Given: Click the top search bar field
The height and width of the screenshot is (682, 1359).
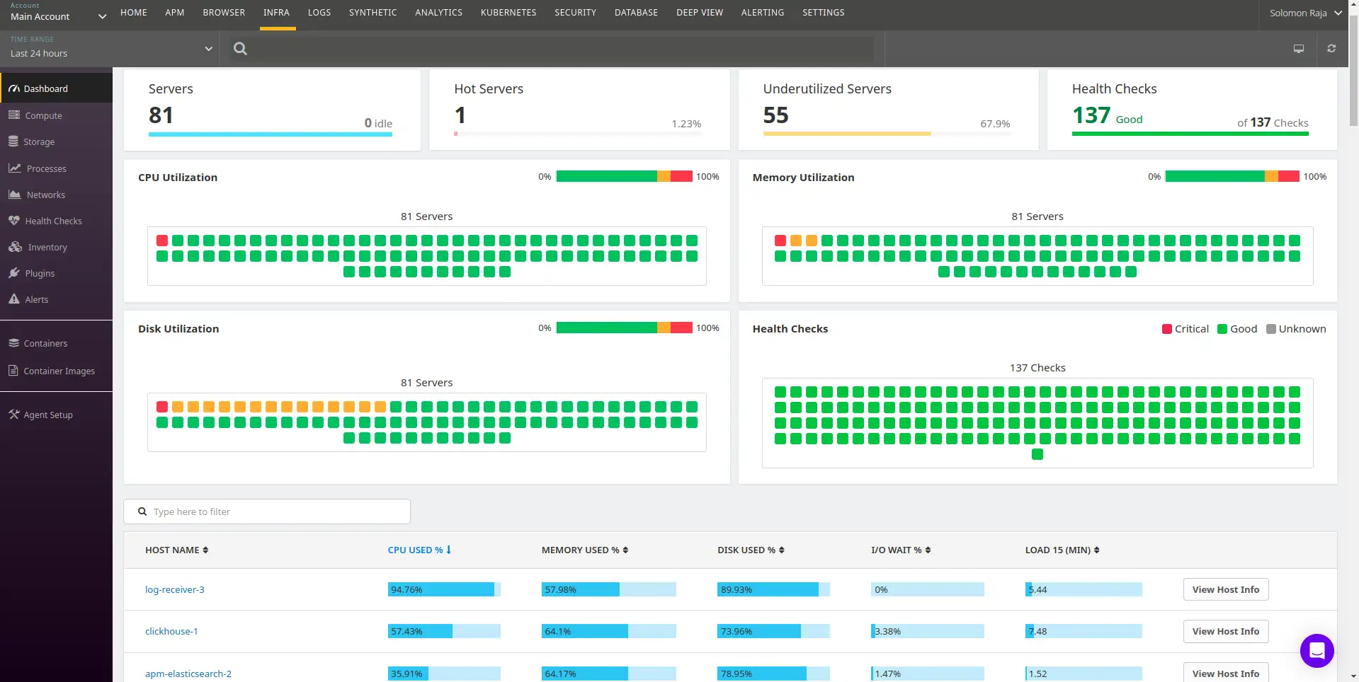Looking at the screenshot, I should click(x=552, y=49).
